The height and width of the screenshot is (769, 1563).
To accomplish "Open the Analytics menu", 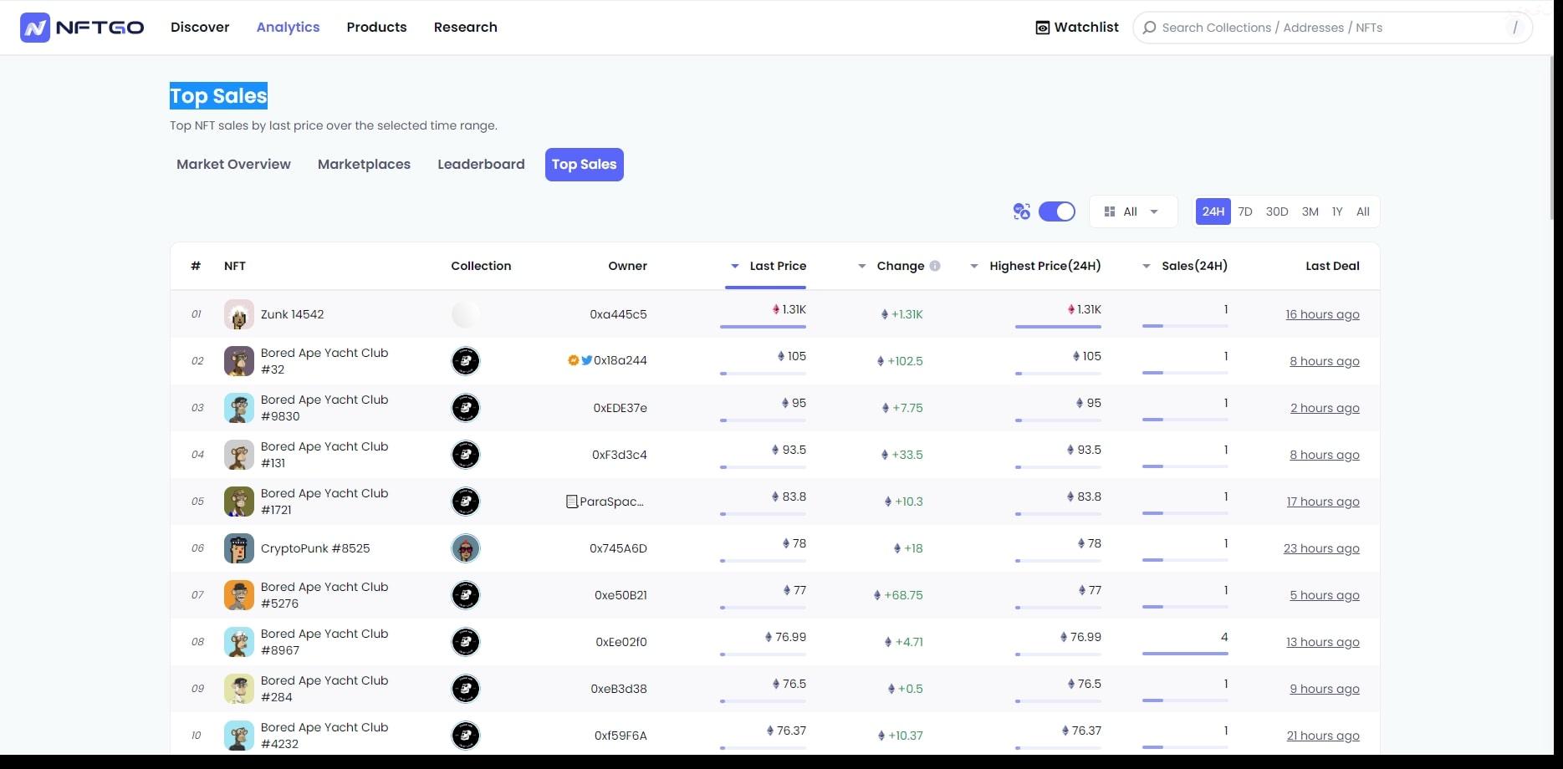I will pyautogui.click(x=288, y=28).
